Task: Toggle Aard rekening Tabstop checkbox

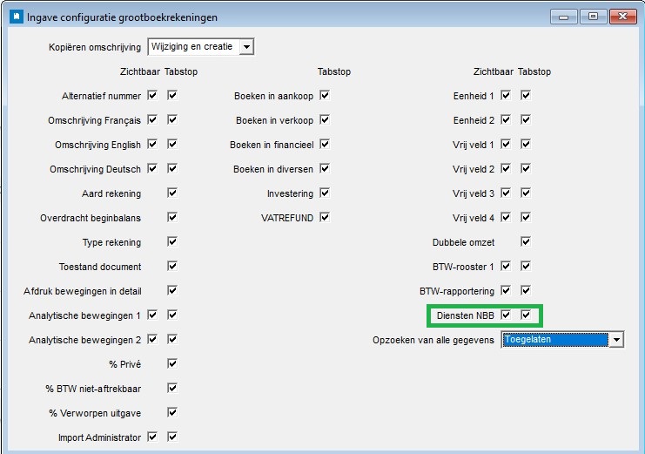Action: coord(172,193)
